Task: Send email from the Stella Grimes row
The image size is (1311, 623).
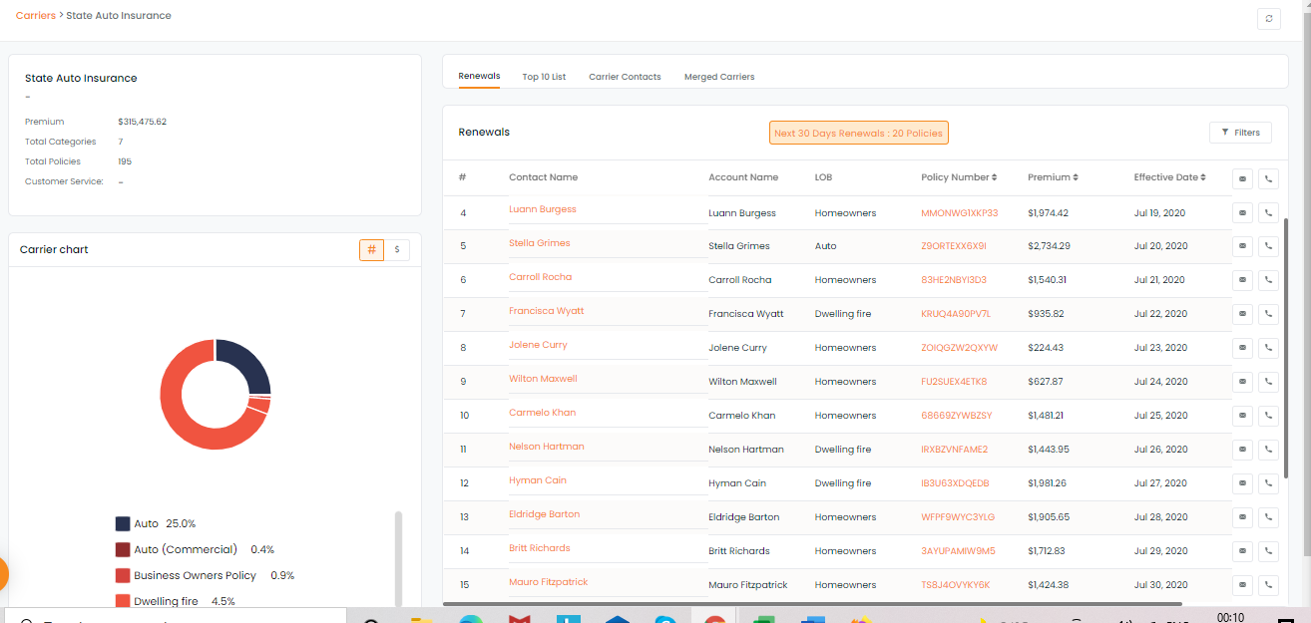Action: (x=1243, y=246)
